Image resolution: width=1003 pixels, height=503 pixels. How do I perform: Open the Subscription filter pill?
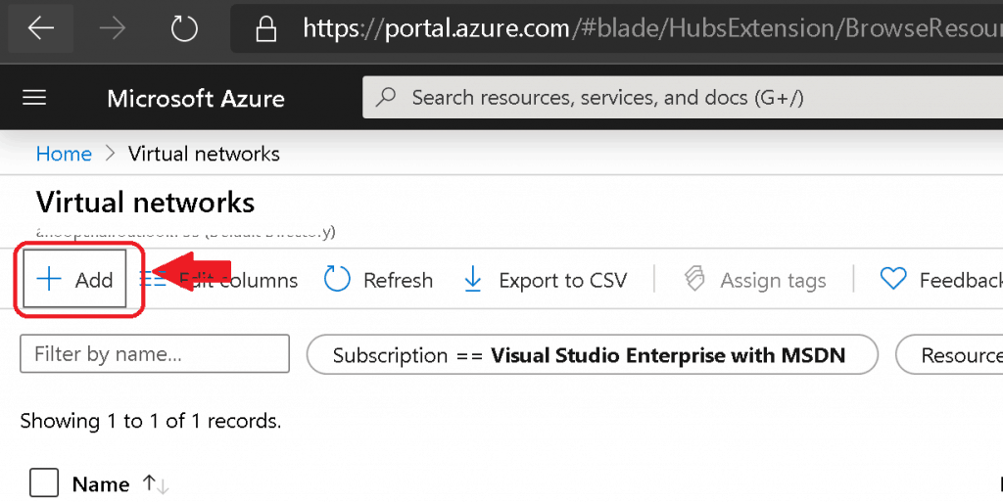(x=593, y=354)
